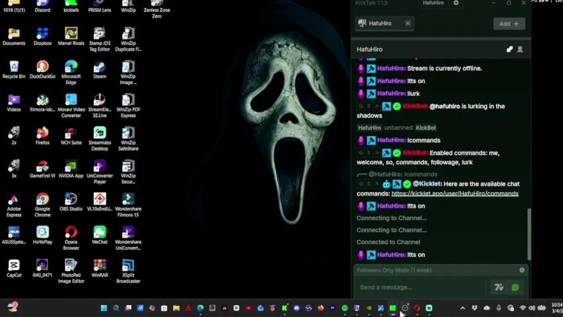Select Stamp ID3 Tag Editor icon
The height and width of the screenshot is (317, 563).
[100, 39]
